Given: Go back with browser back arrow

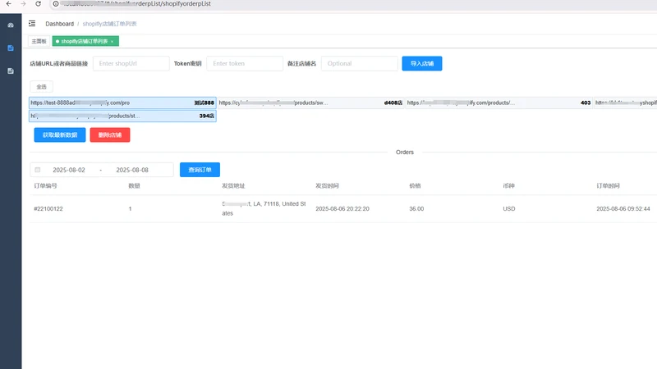Looking at the screenshot, I should [9, 4].
